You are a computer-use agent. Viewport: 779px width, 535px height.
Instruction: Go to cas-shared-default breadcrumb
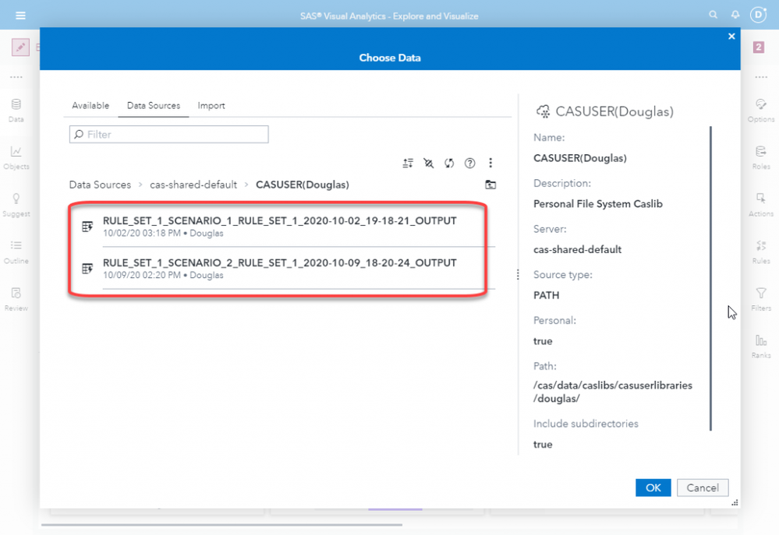[x=193, y=185]
